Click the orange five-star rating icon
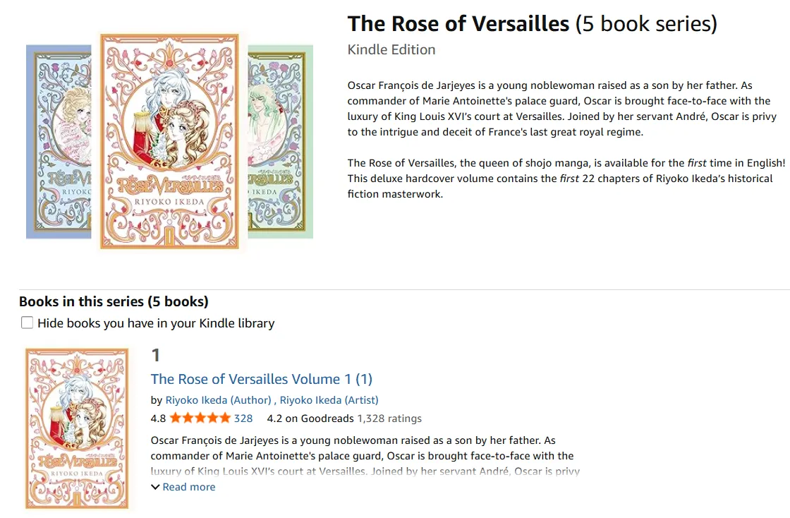 click(x=200, y=418)
